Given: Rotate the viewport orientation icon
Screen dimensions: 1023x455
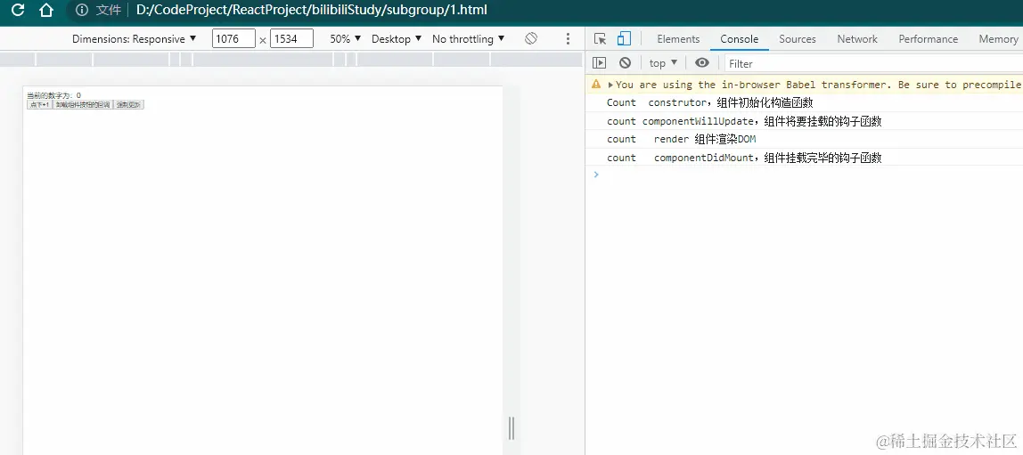Looking at the screenshot, I should (x=531, y=38).
